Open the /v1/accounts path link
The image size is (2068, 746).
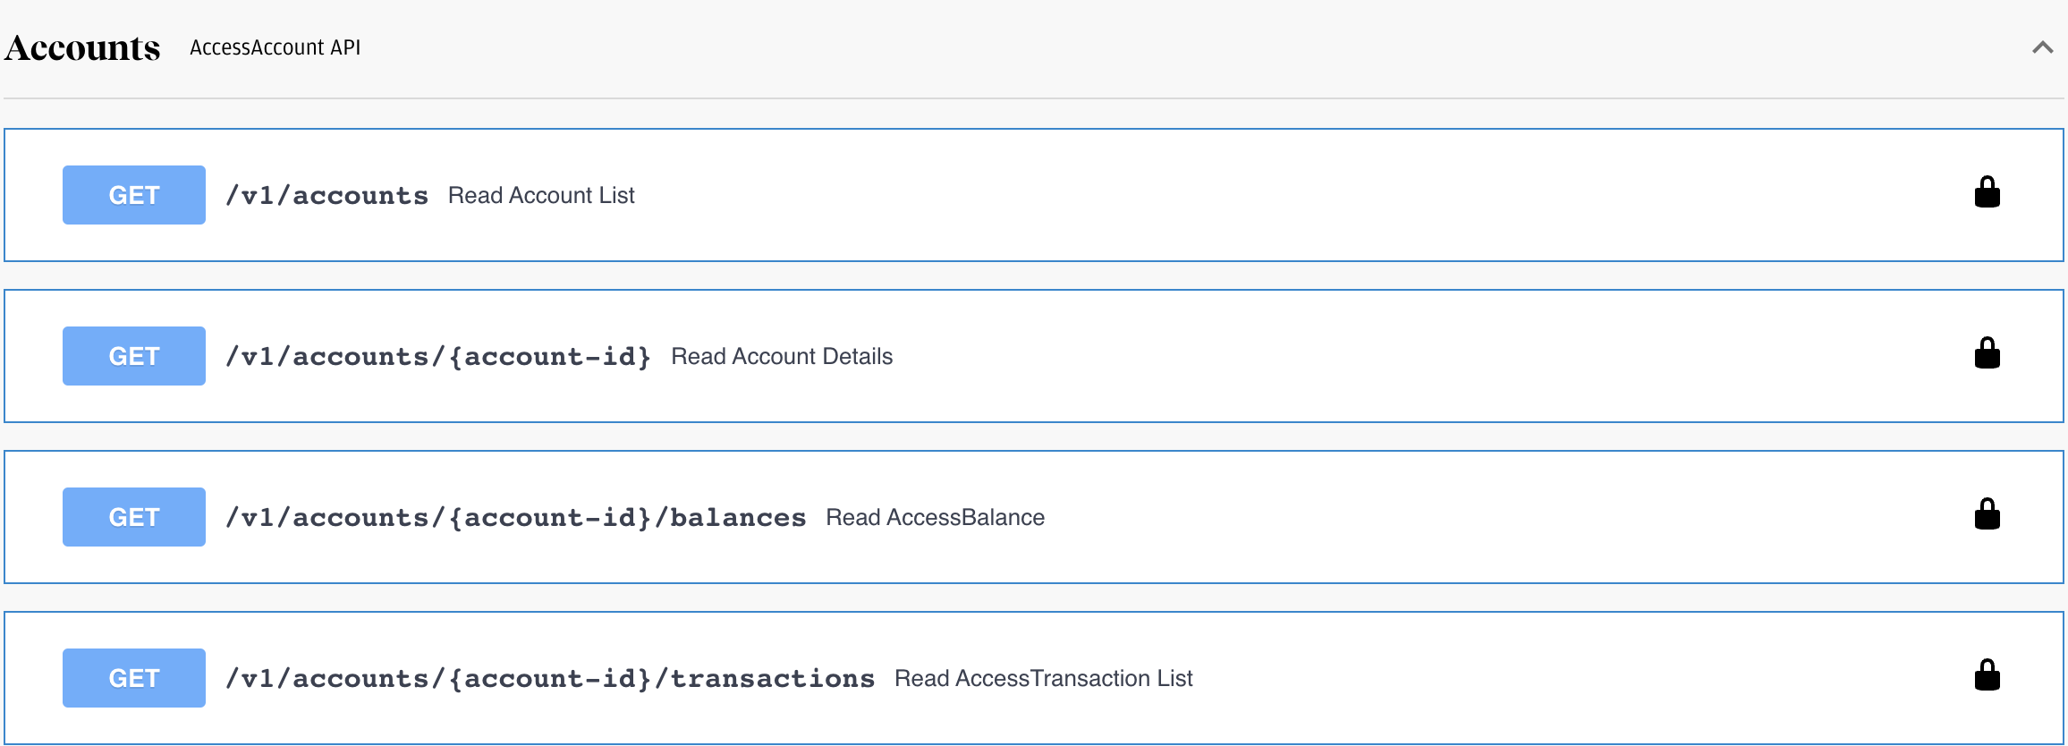(x=326, y=196)
